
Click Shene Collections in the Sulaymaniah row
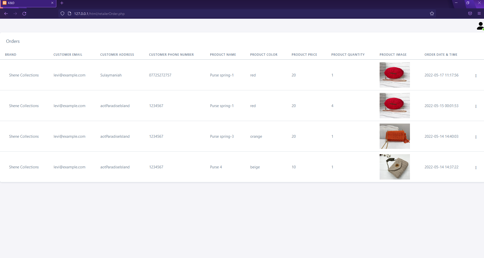[x=24, y=75]
